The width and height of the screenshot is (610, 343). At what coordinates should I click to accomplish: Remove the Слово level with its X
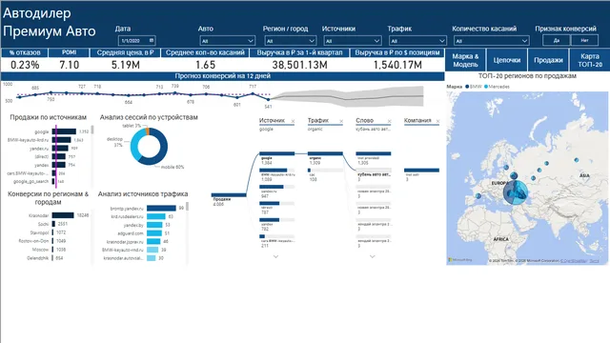(x=390, y=121)
